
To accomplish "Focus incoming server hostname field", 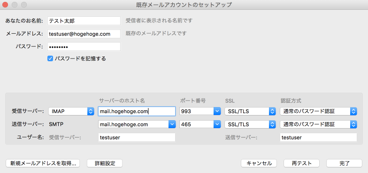I will [x=137, y=111].
